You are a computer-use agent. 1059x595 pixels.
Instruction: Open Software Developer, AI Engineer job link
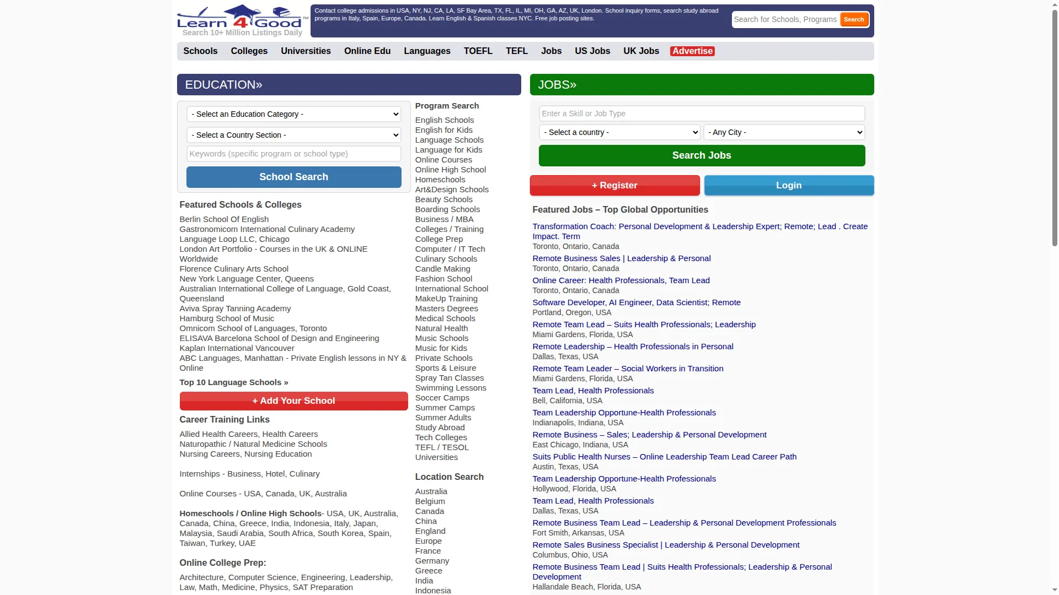point(637,302)
